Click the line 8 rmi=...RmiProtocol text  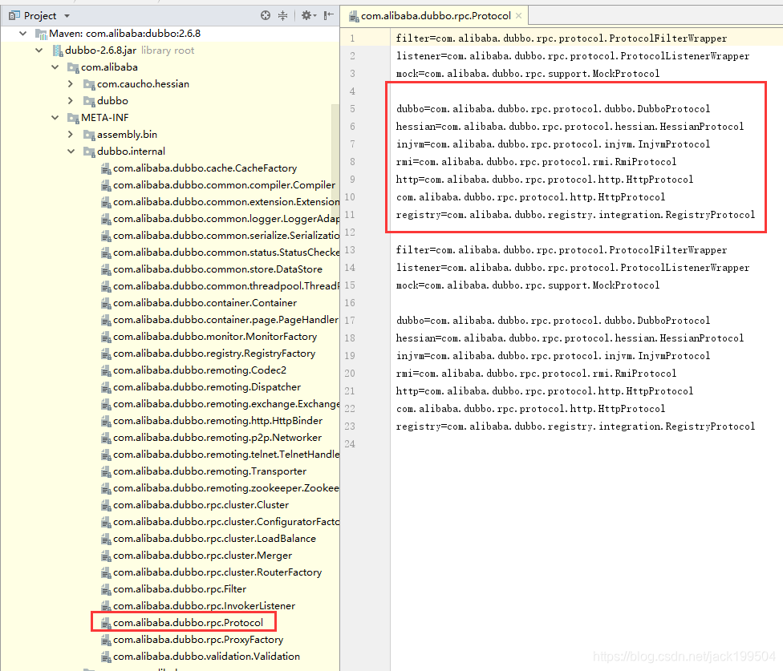pyautogui.click(x=537, y=162)
